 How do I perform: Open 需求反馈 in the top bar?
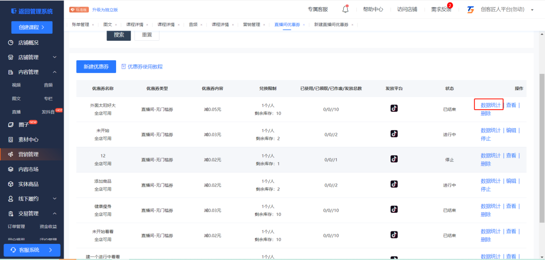[x=441, y=10]
